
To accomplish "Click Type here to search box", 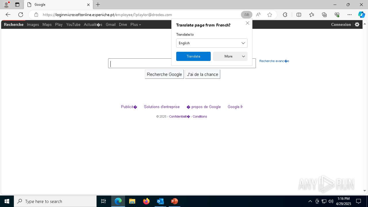I will pos(55,201).
